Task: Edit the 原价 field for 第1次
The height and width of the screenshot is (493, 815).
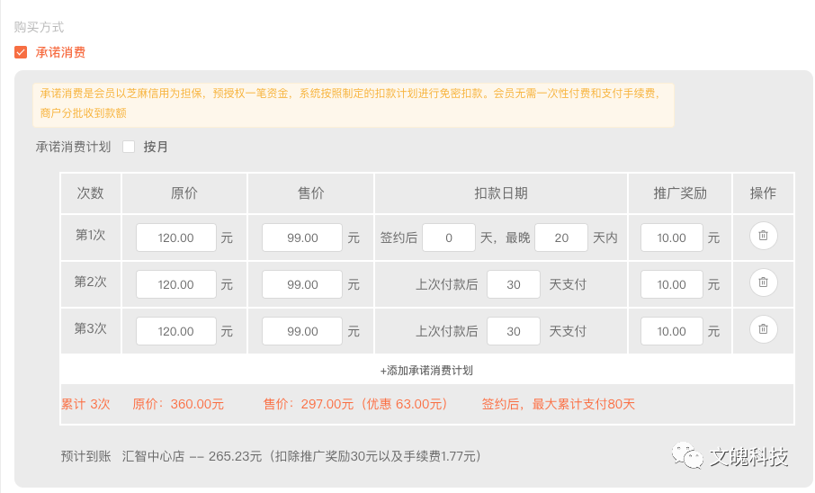Action: click(176, 238)
